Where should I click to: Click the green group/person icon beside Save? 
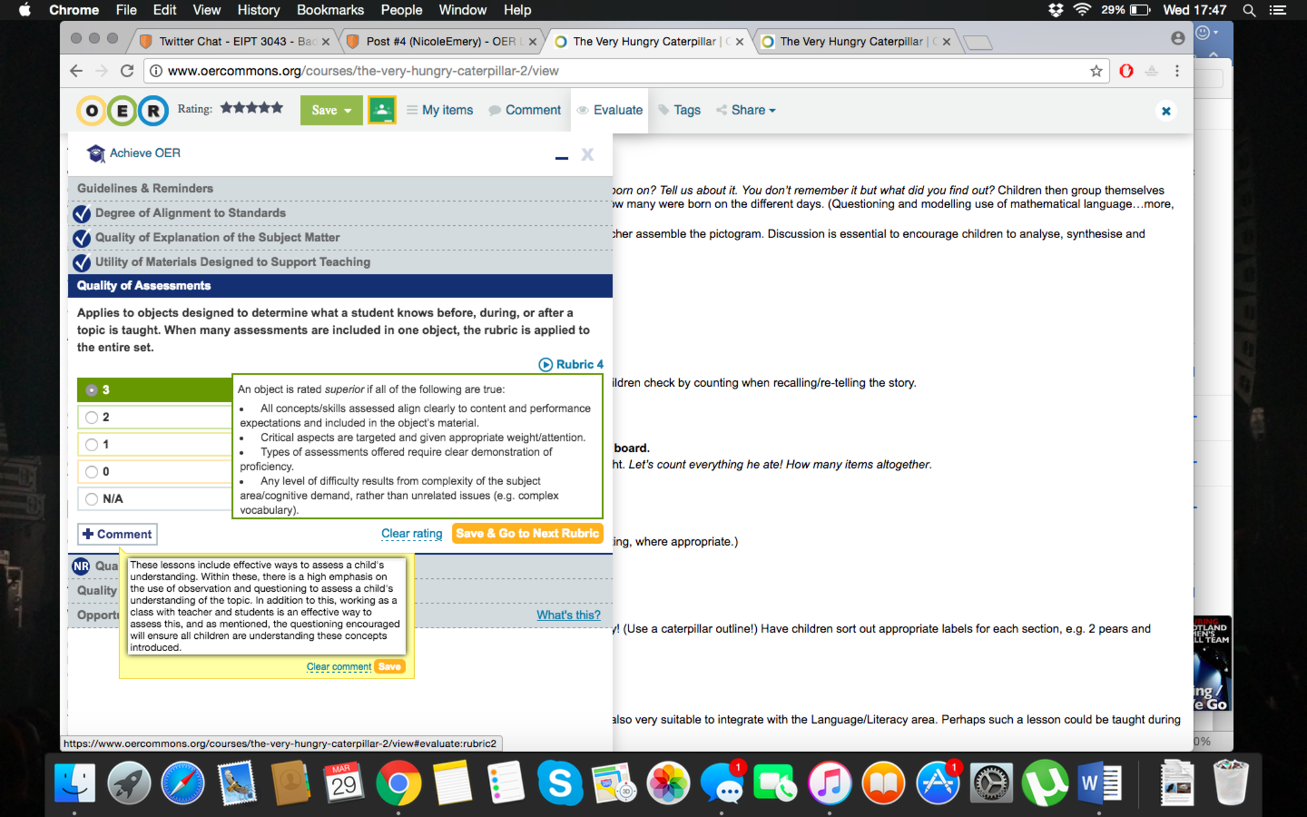coord(382,110)
